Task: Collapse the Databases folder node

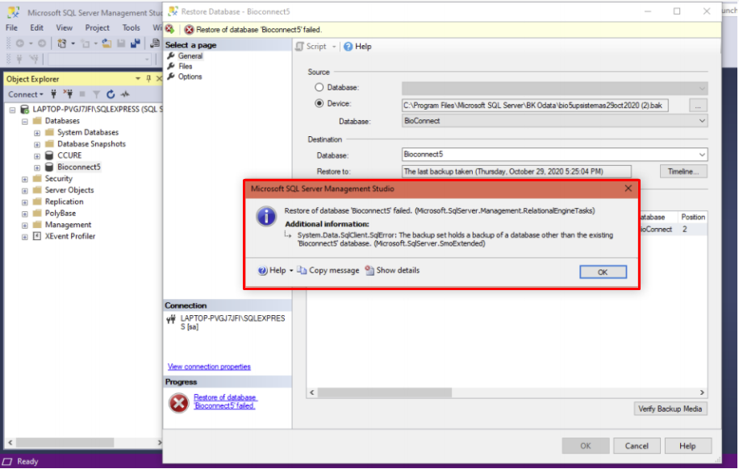Action: pyautogui.click(x=24, y=122)
